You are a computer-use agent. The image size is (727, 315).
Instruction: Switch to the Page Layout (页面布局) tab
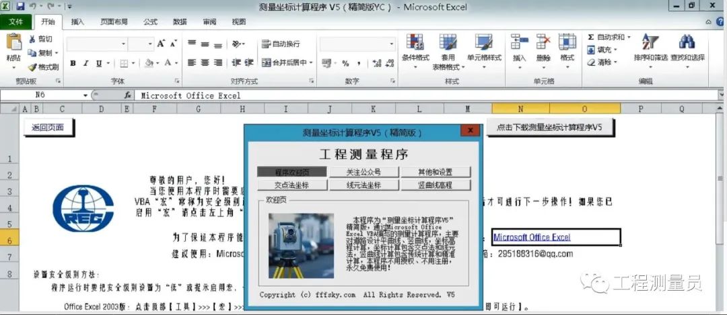pos(114,21)
